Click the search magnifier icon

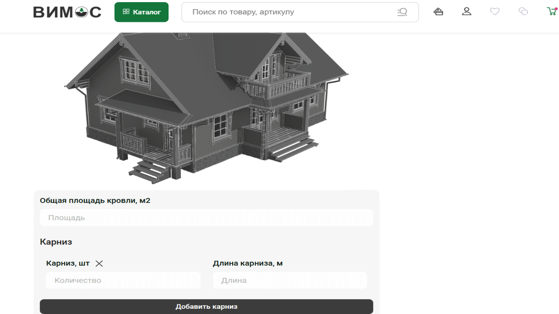point(402,12)
